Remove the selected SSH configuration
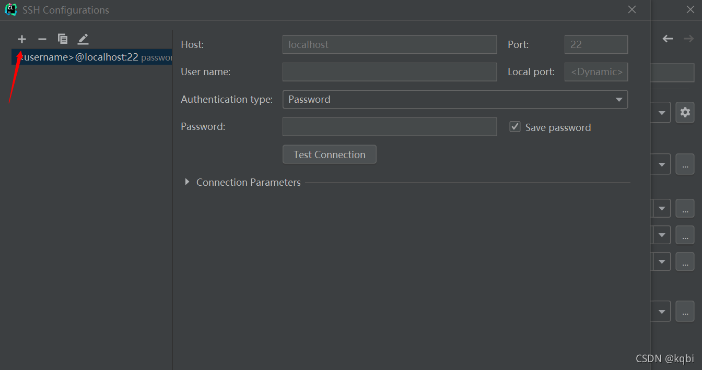702x370 pixels. [x=42, y=39]
